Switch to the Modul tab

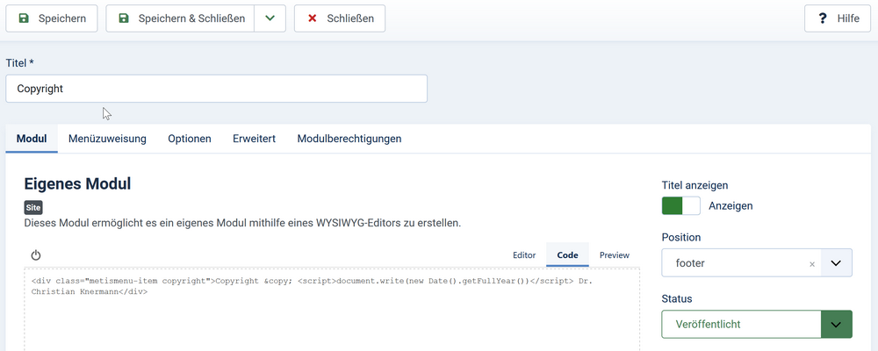click(32, 139)
